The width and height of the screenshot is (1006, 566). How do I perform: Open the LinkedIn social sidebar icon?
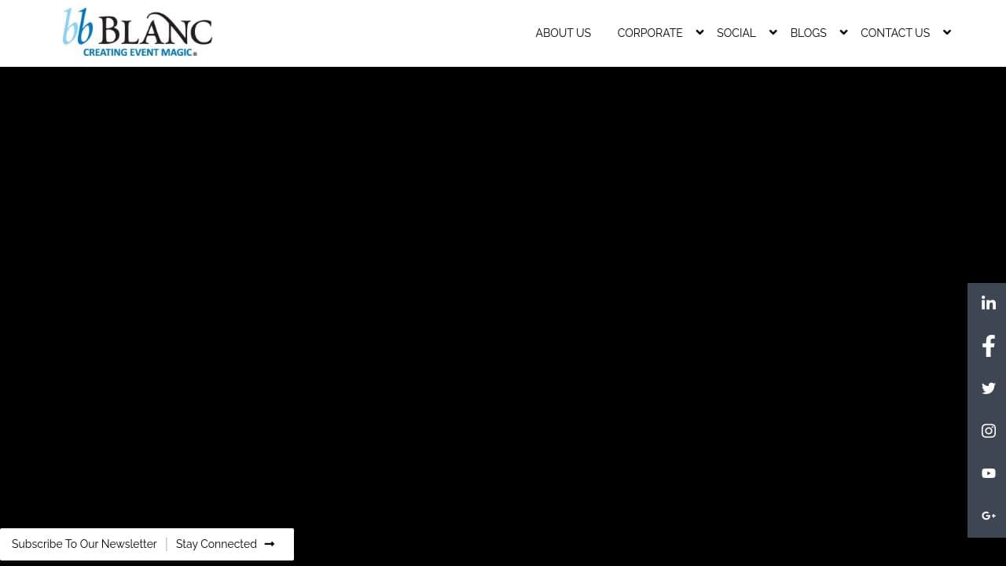[988, 303]
